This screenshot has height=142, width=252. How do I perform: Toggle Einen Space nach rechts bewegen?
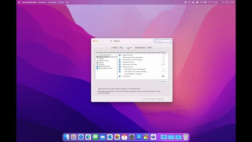[120, 71]
